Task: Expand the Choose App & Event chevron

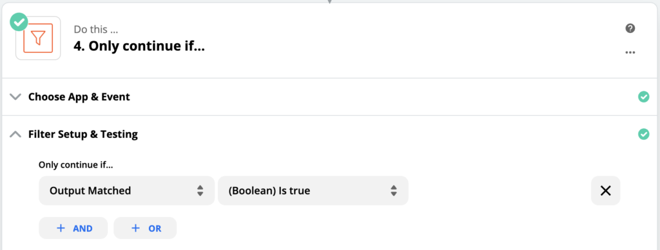Action: pos(15,97)
